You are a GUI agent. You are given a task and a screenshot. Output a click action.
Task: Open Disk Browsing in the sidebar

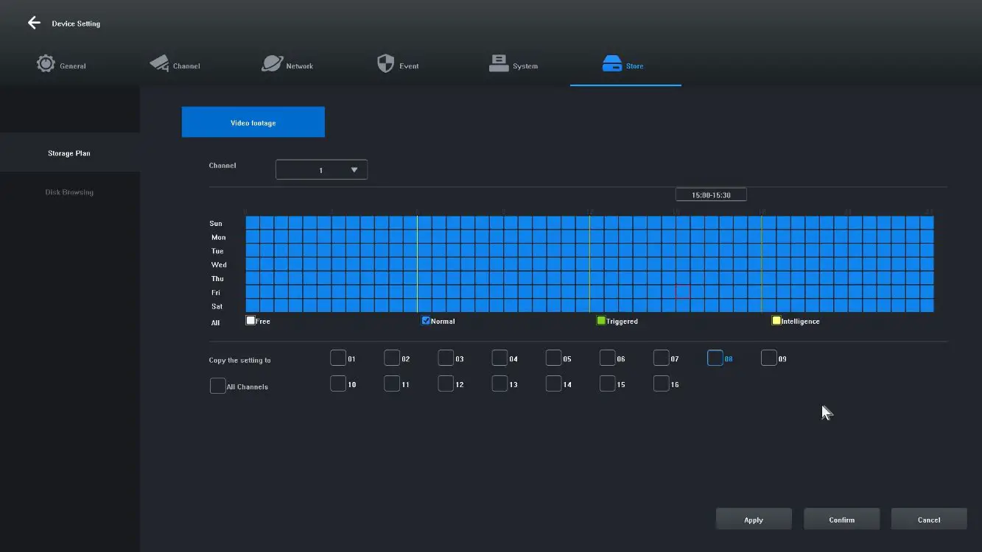[69, 192]
